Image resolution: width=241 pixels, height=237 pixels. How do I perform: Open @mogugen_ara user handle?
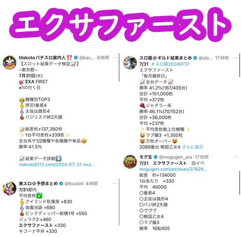point(175,157)
